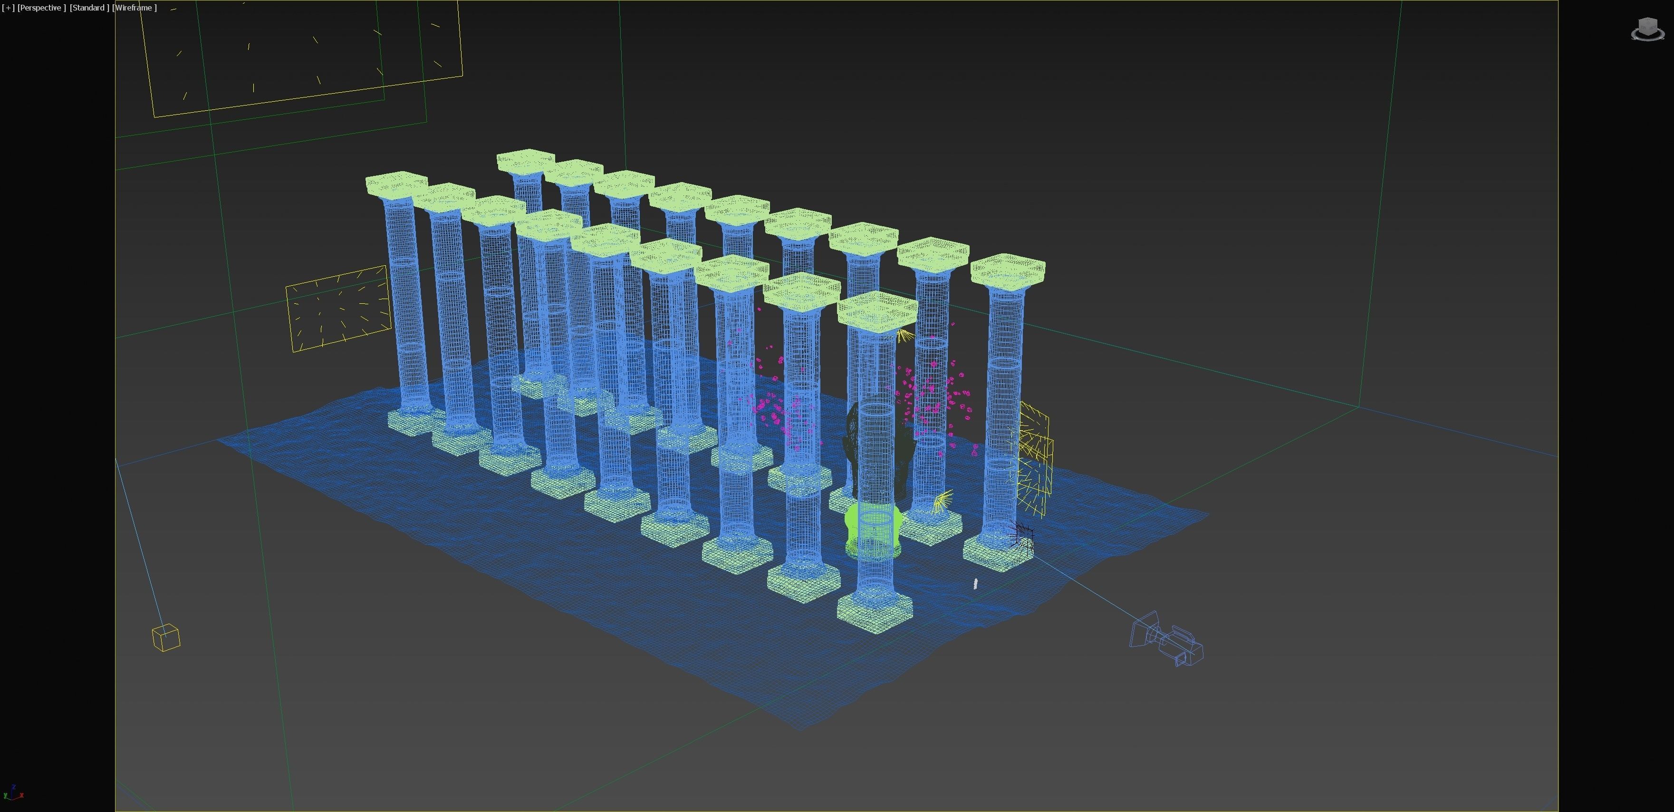This screenshot has width=1674, height=812.
Task: Open the Wireframe shading mode menu
Action: (x=135, y=8)
